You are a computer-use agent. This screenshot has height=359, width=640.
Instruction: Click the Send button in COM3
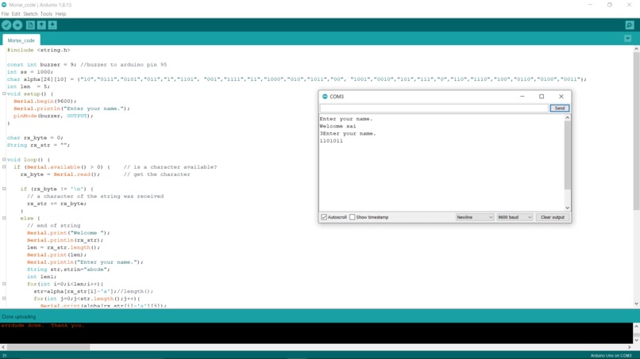coord(559,109)
